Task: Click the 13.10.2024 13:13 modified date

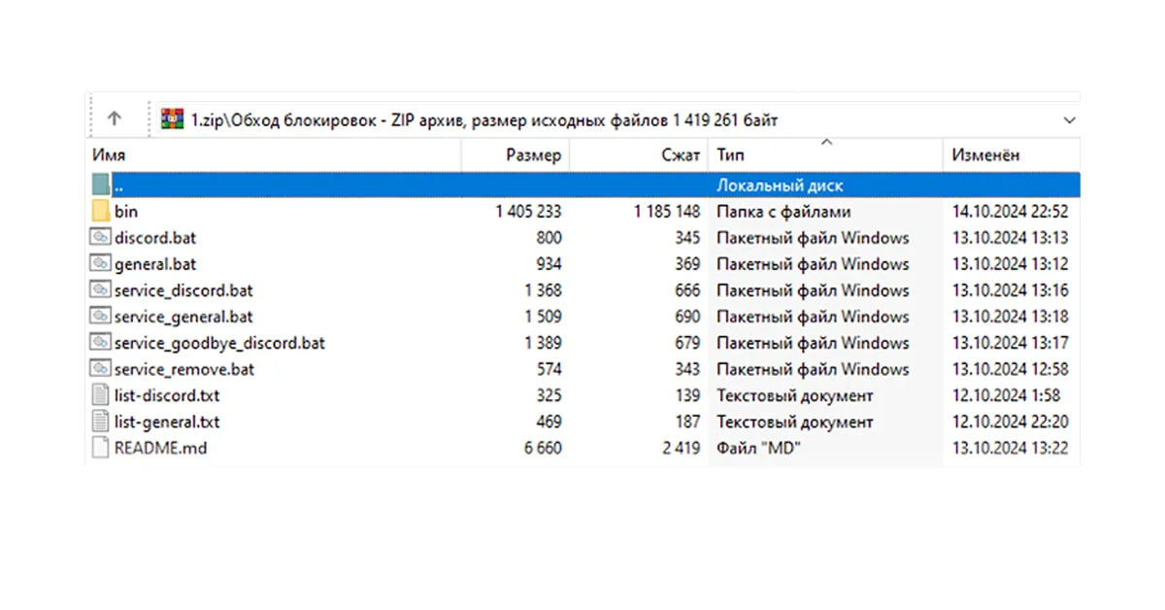Action: (x=1010, y=237)
